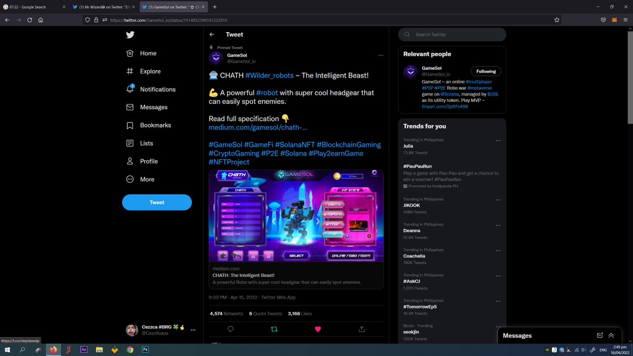
Task: View the 3,166 Likes list
Action: point(300,313)
